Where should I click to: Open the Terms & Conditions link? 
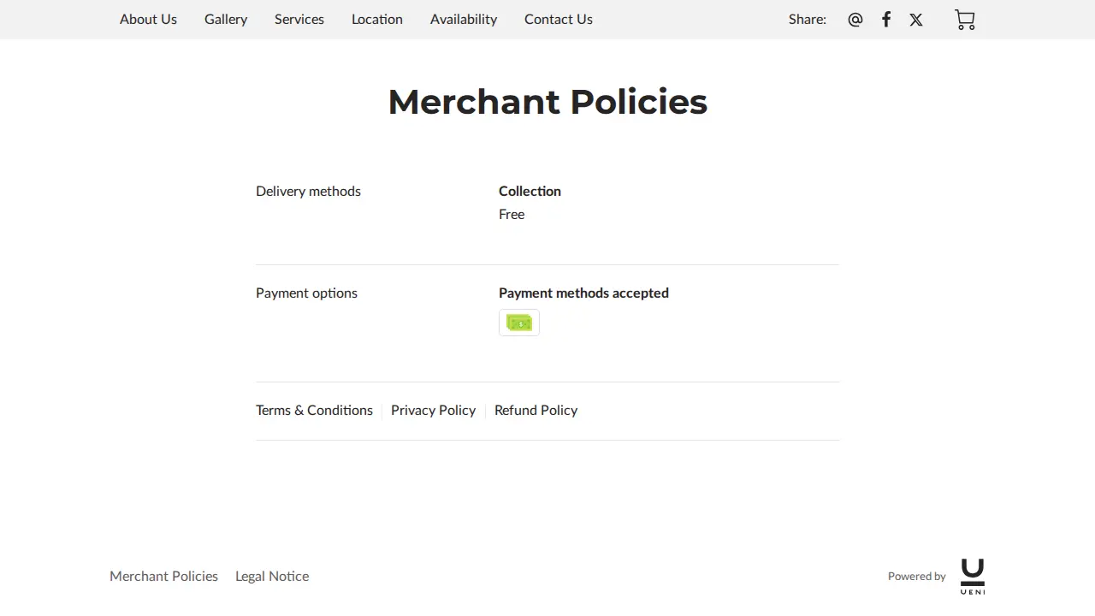pos(314,411)
